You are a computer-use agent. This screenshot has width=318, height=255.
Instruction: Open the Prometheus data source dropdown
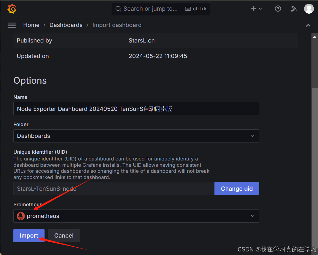(x=136, y=216)
